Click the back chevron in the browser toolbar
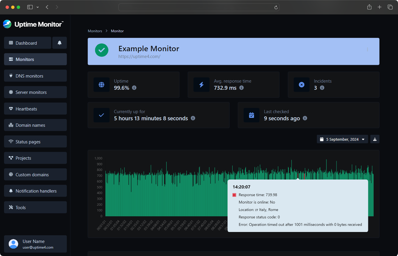The image size is (398, 256). pyautogui.click(x=47, y=7)
